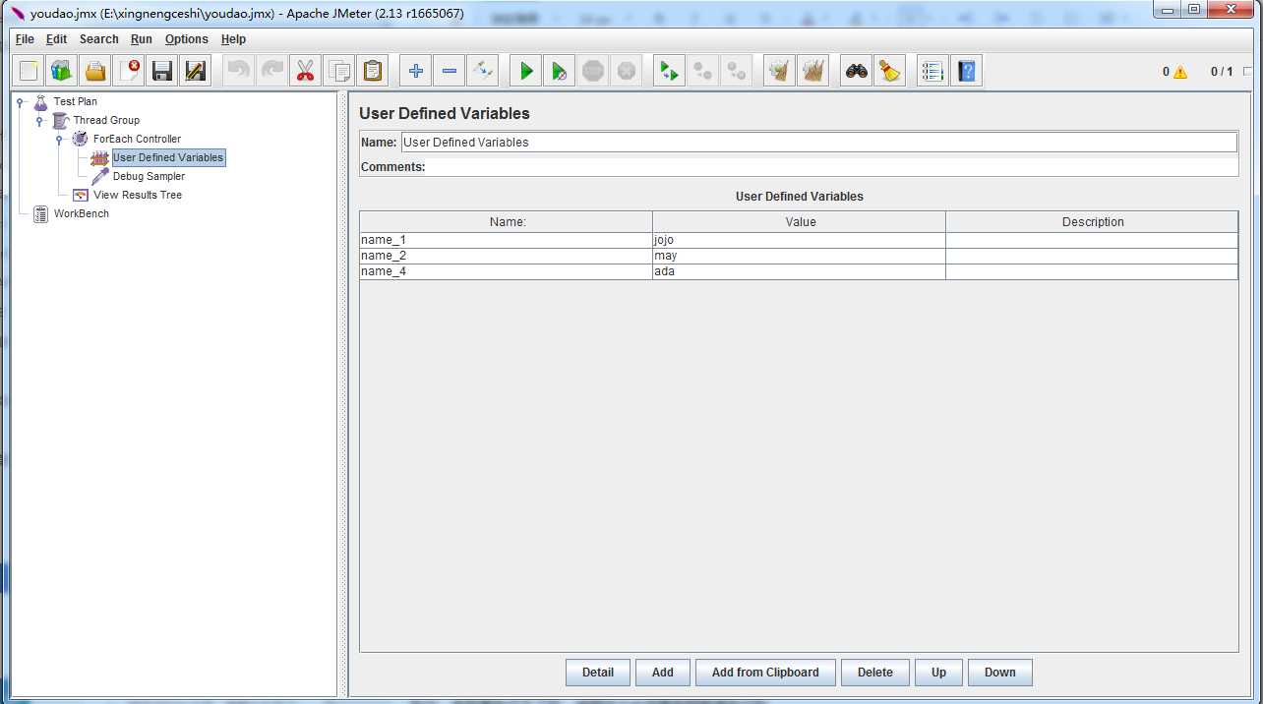Collapse the Thread Group tree node
Viewport: 1263px width, 704px height.
click(x=40, y=120)
